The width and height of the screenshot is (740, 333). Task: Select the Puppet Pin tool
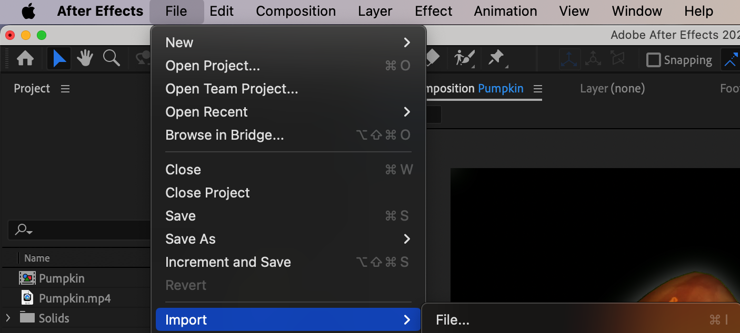coord(496,59)
